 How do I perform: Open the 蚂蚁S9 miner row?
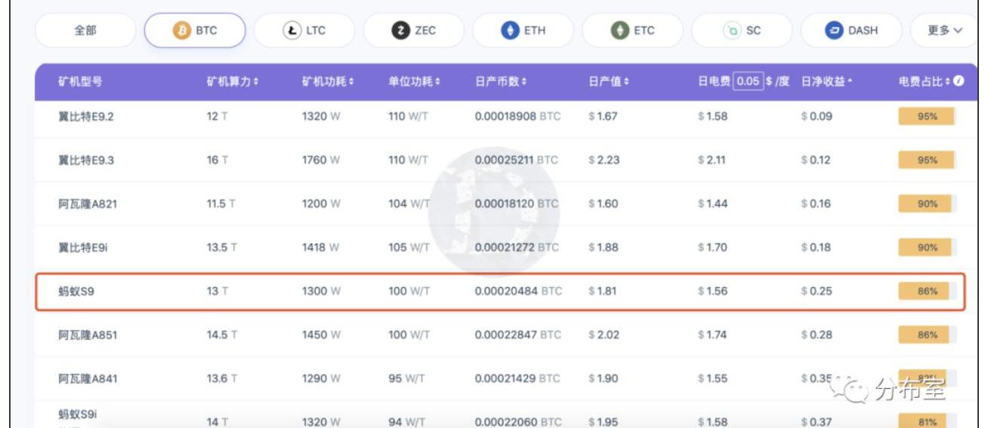click(76, 291)
